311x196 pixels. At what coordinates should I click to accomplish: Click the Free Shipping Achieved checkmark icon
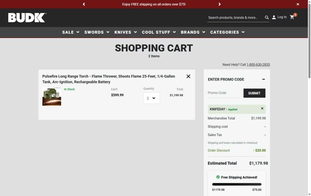(218, 177)
